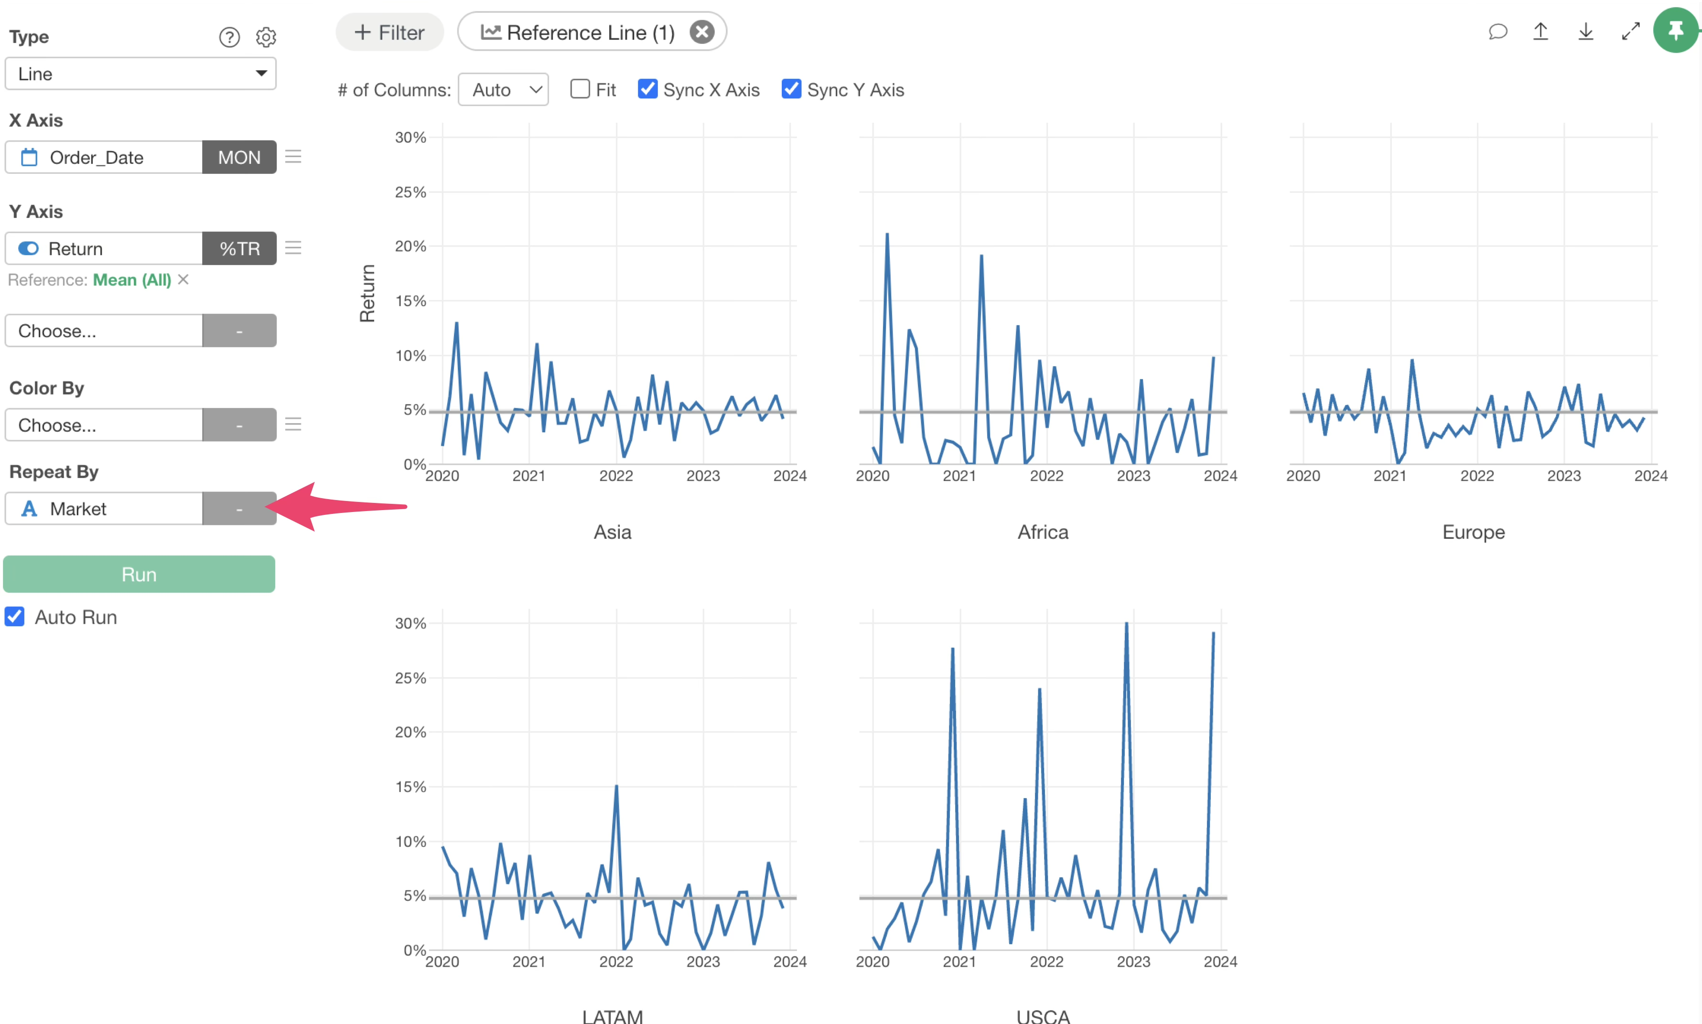Click the download arrow icon
The height and width of the screenshot is (1024, 1702).
pos(1585,32)
